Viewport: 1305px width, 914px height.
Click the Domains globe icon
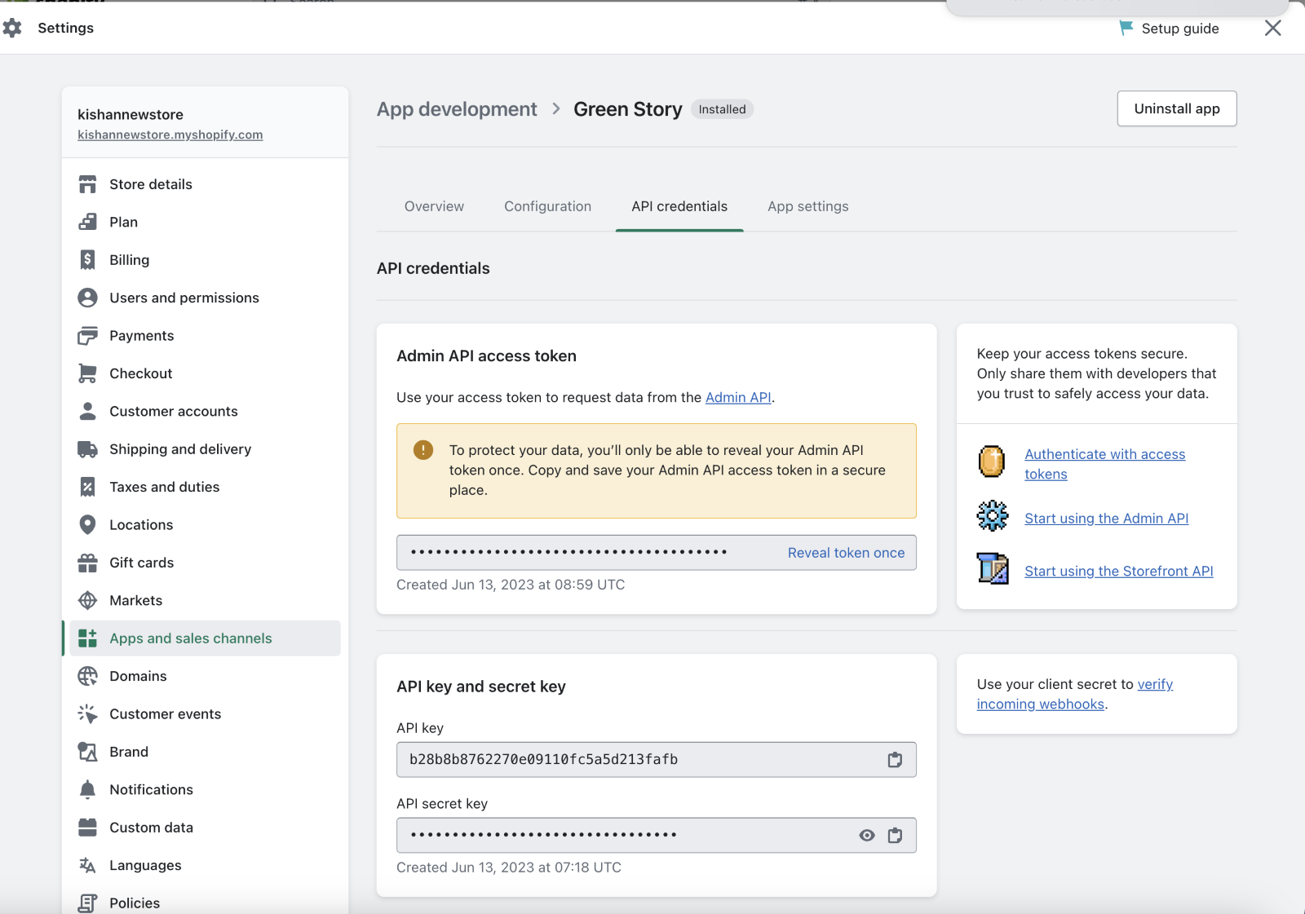87,676
